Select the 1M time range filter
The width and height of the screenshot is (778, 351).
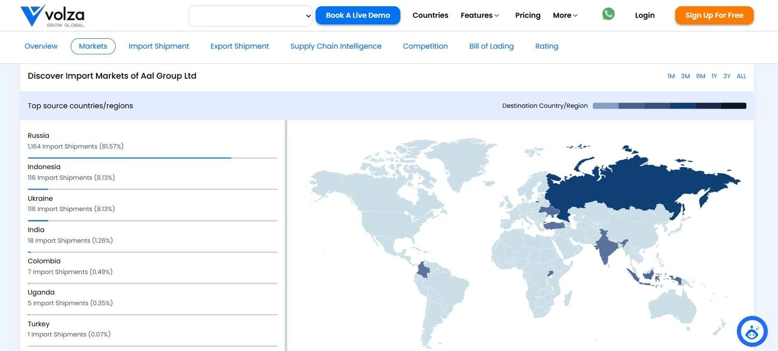point(671,76)
